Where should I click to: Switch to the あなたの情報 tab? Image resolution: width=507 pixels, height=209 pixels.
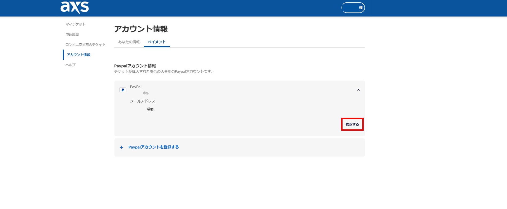129,42
